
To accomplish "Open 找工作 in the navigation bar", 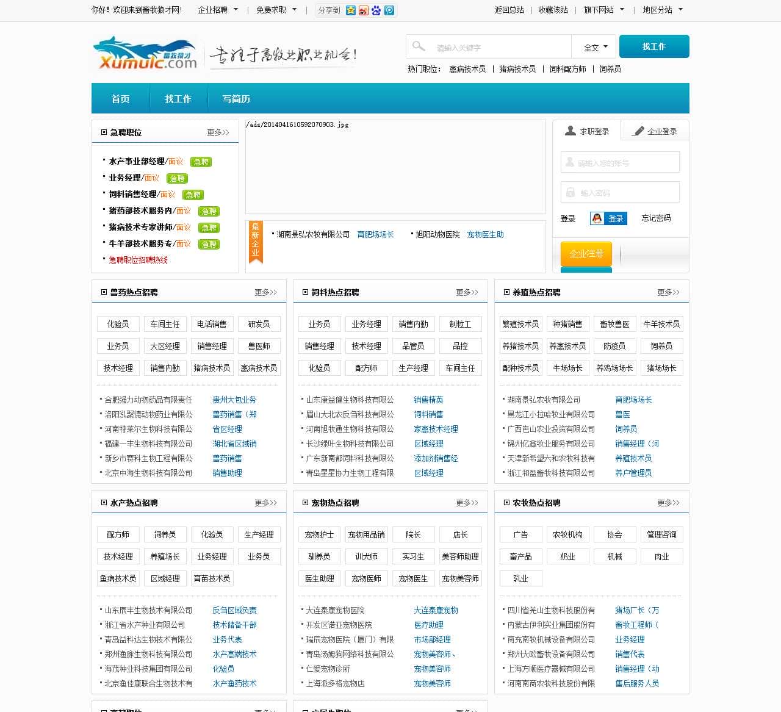I will (178, 99).
